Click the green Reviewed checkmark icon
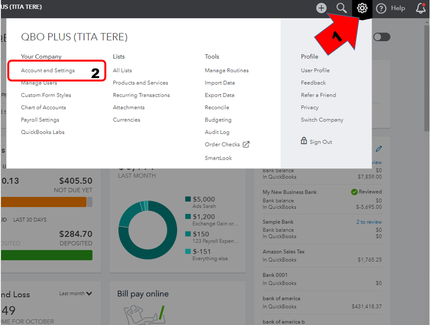Image resolution: width=430 pixels, height=325 pixels. coord(354,192)
